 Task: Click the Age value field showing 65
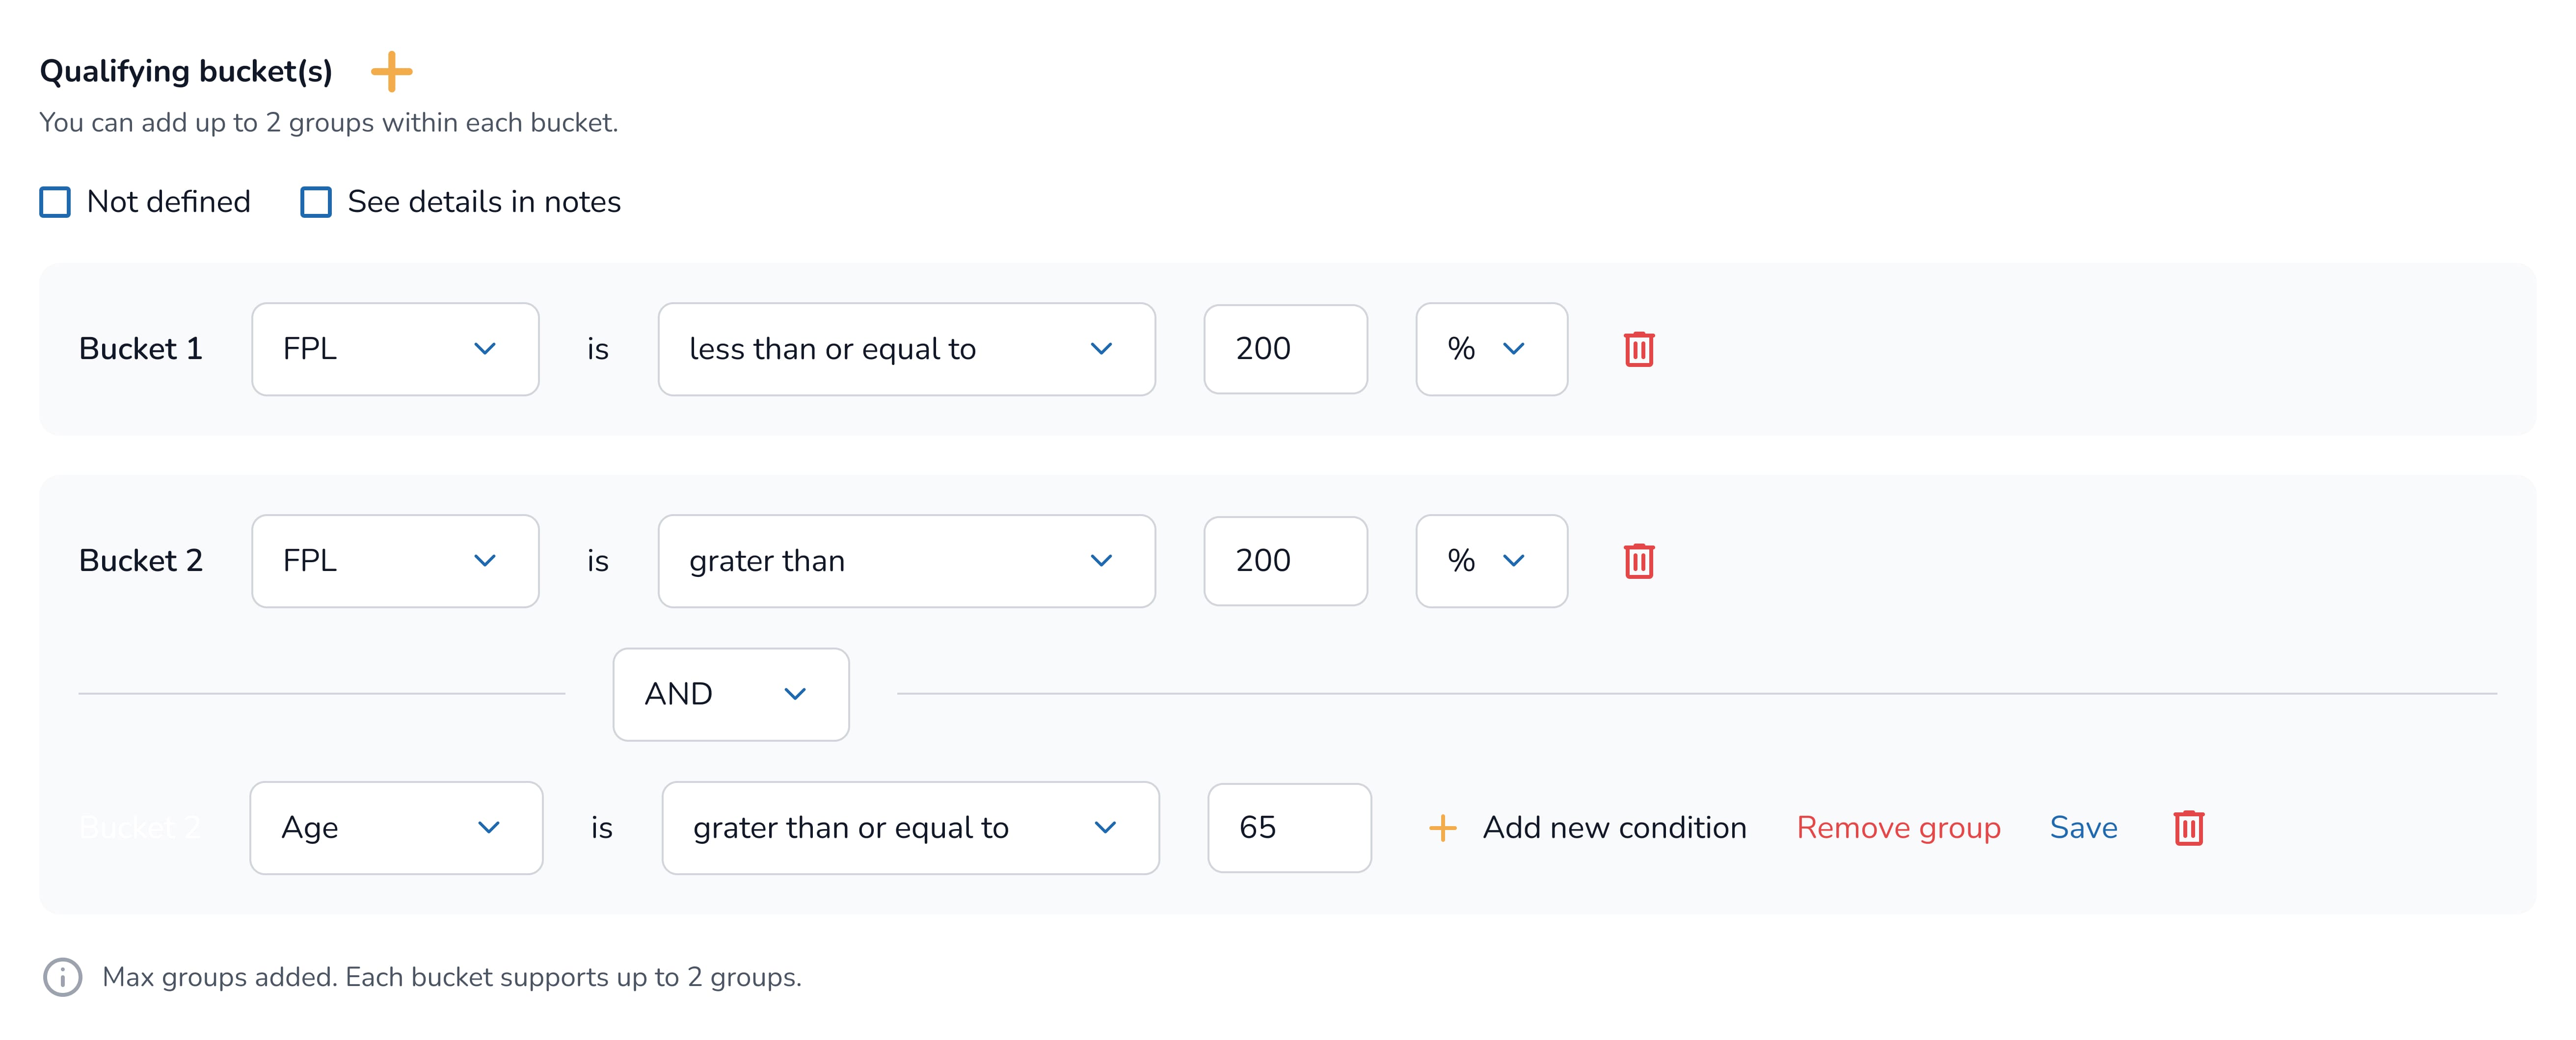tap(1289, 827)
